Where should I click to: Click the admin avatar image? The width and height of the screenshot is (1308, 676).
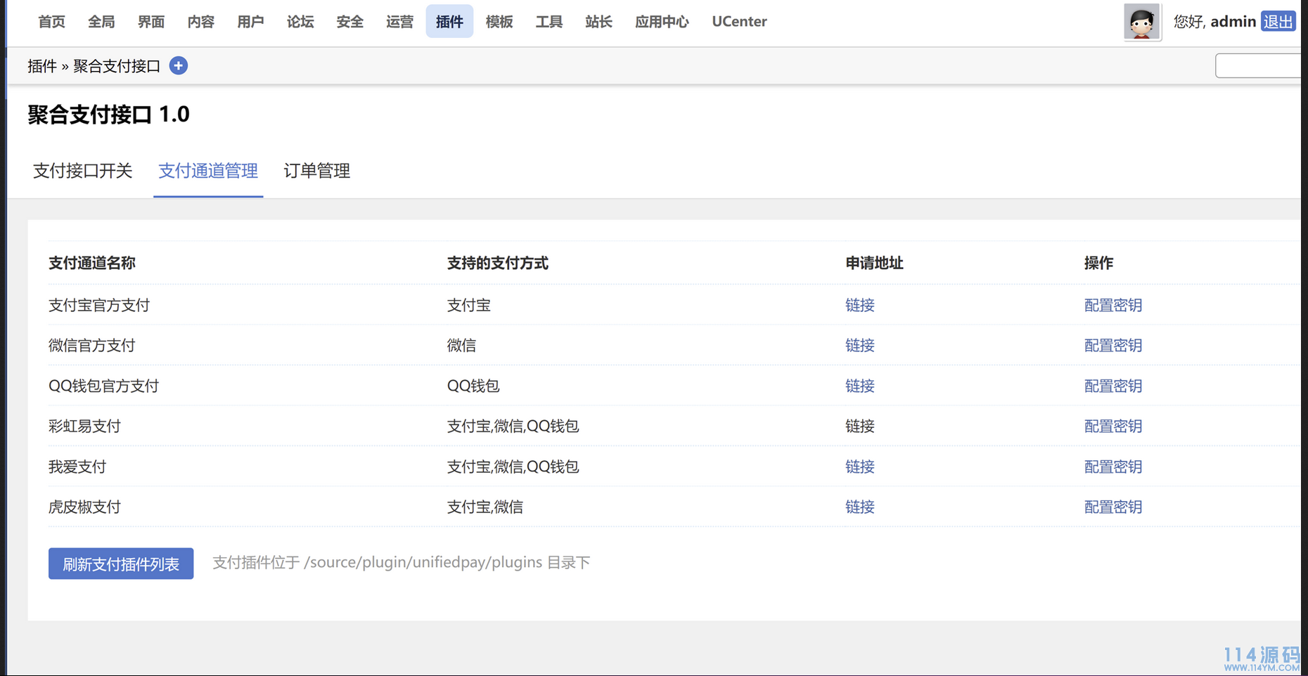click(x=1142, y=22)
